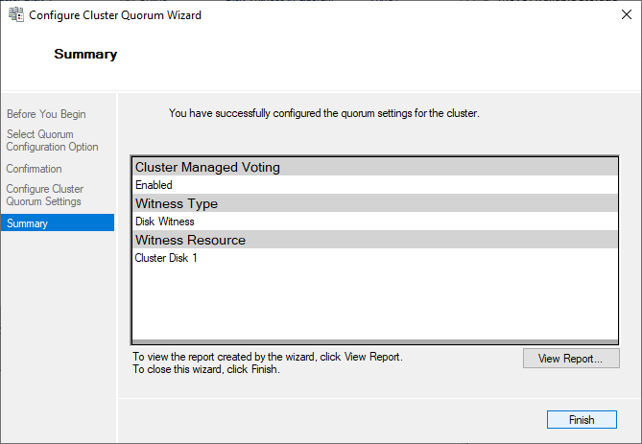
Task: Click the highlighted Summary step in the sidebar
Action: pos(27,223)
